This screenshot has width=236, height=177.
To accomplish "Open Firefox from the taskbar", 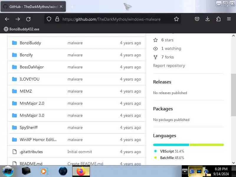I will (x=81, y=171).
